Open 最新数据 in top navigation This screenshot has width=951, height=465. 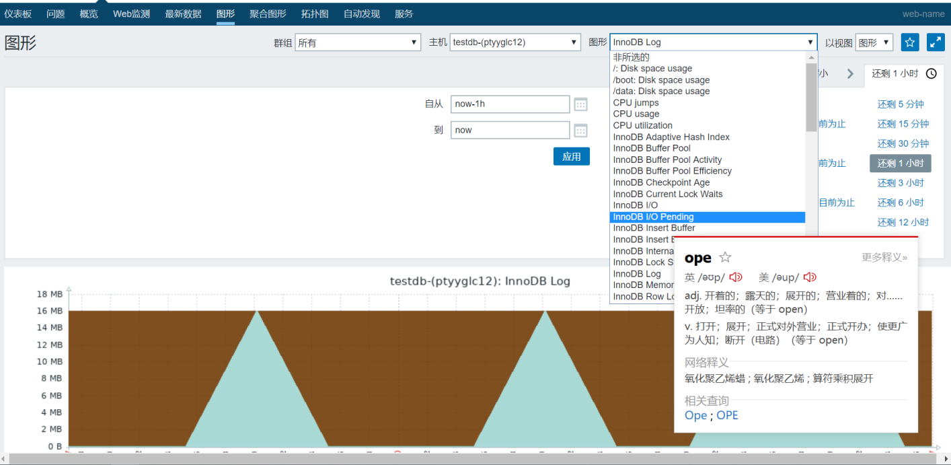coord(183,13)
